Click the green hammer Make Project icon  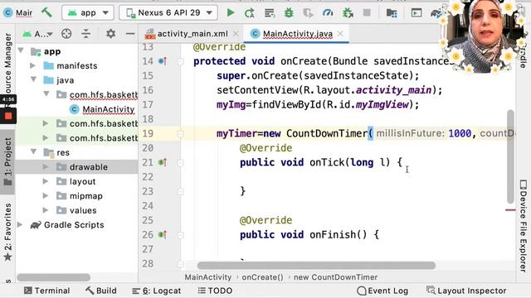[x=46, y=13]
